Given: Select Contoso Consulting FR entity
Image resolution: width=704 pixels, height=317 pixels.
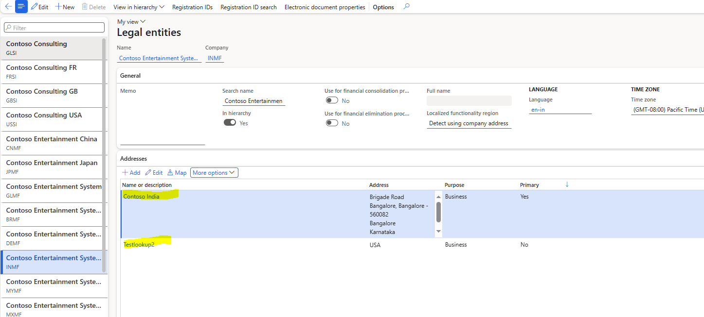Looking at the screenshot, I should point(51,72).
